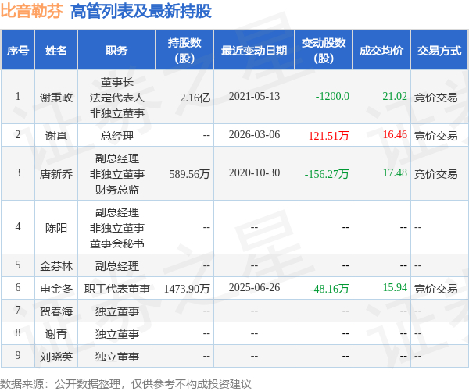Click the shareholding value 1473.90万
The image size is (469, 391).
click(187, 289)
